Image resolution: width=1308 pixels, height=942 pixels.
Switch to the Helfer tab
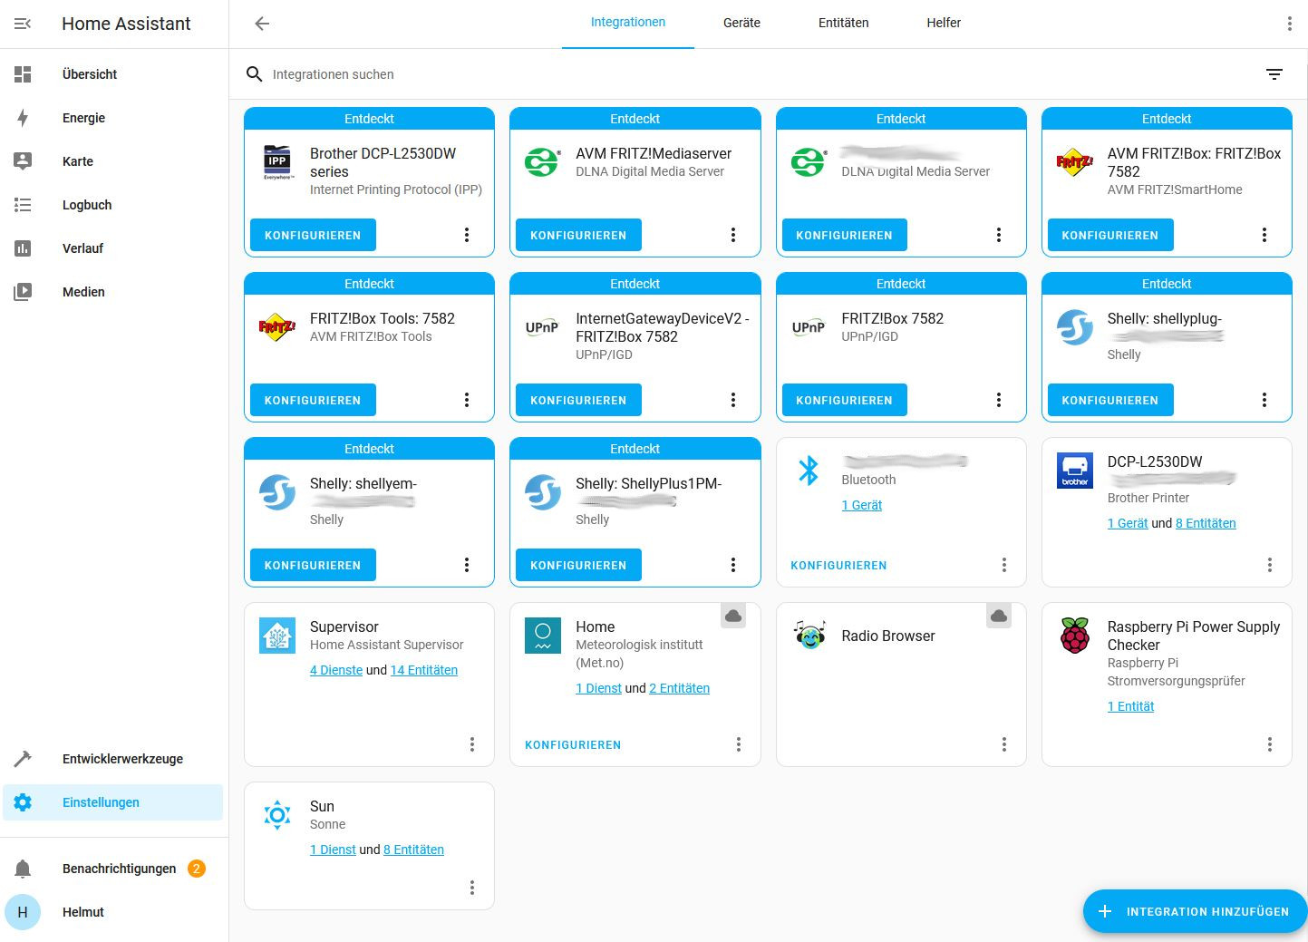(x=944, y=23)
